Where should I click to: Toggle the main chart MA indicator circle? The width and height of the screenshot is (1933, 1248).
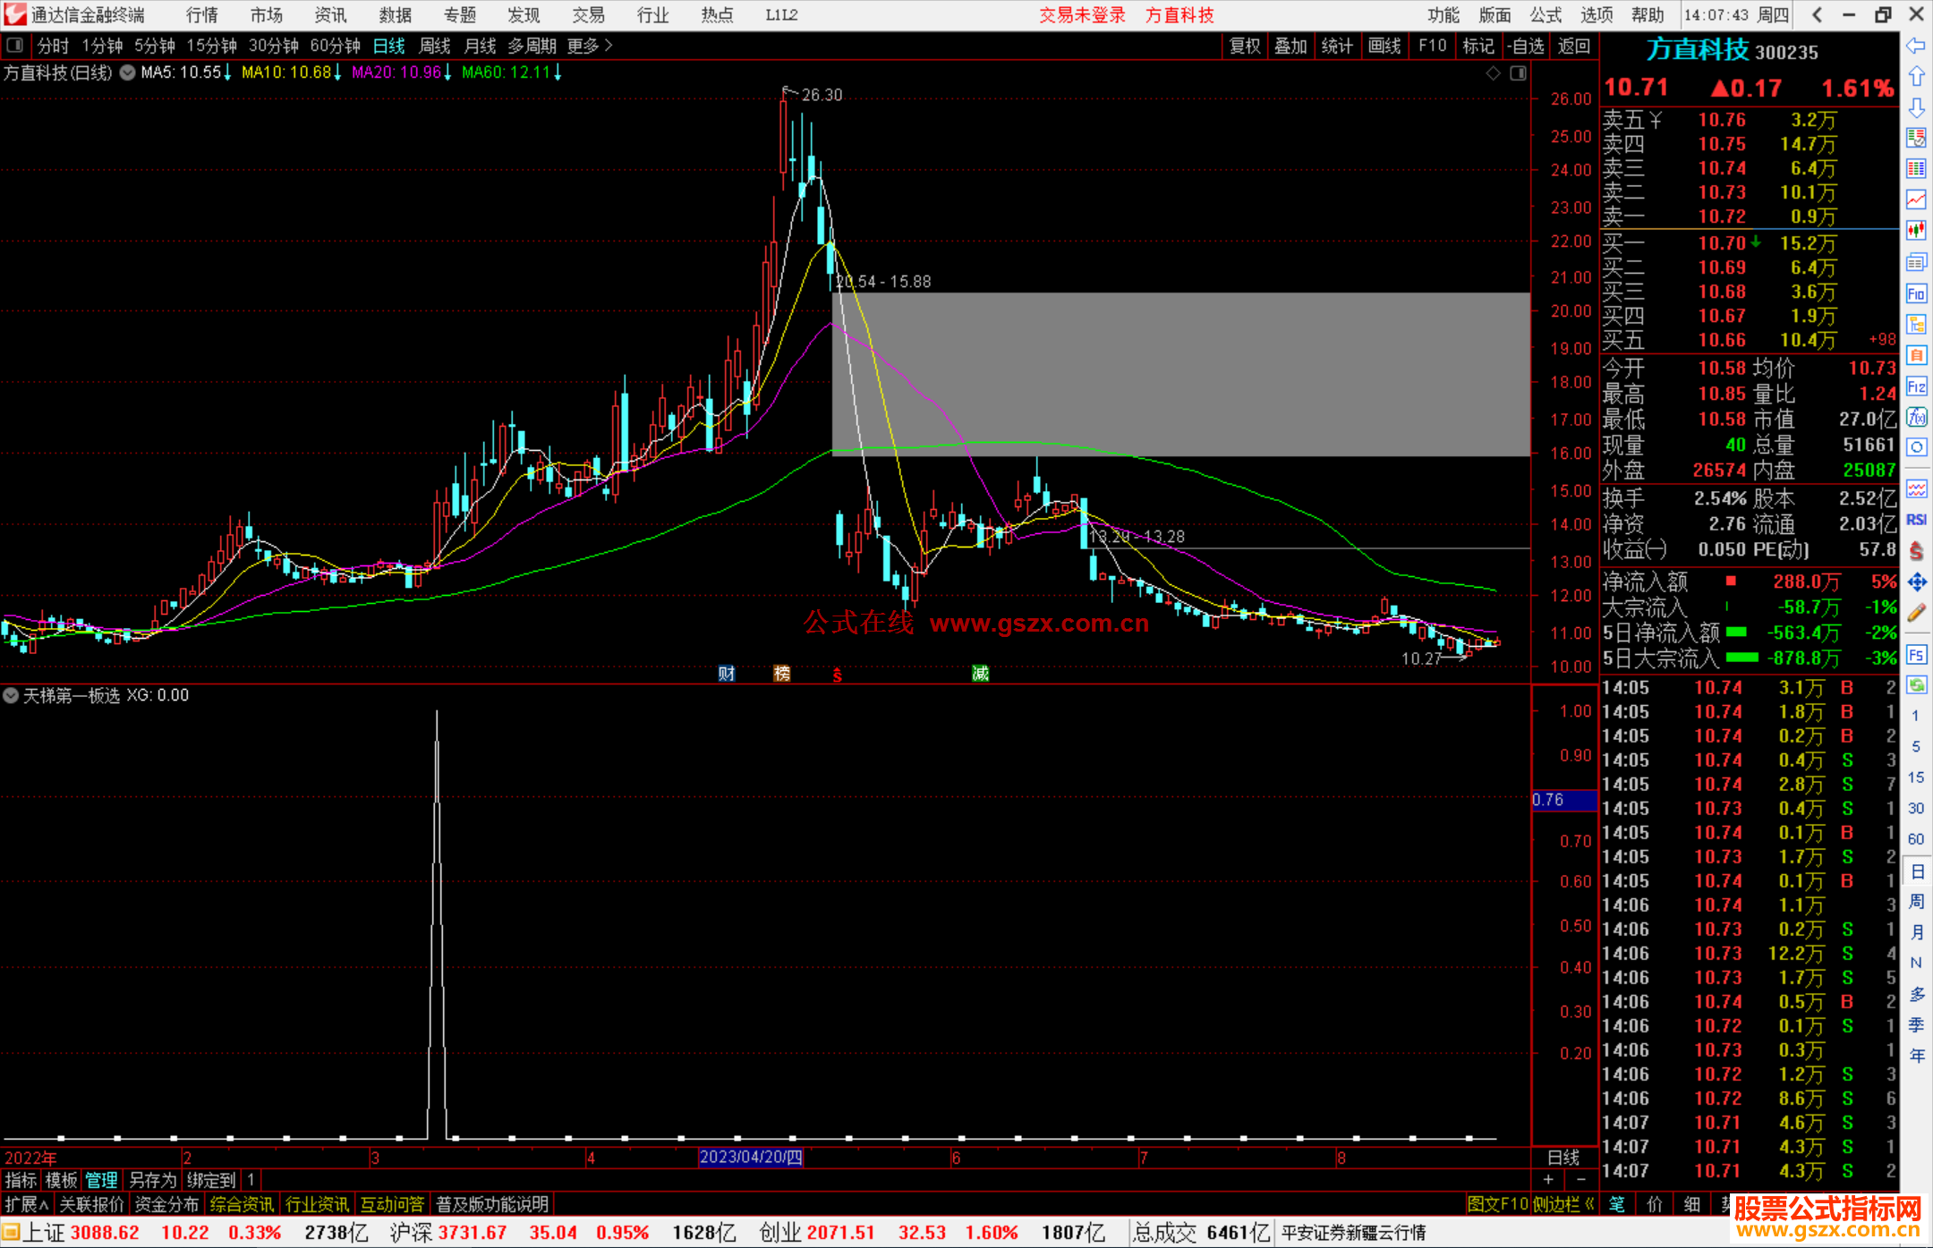point(127,72)
